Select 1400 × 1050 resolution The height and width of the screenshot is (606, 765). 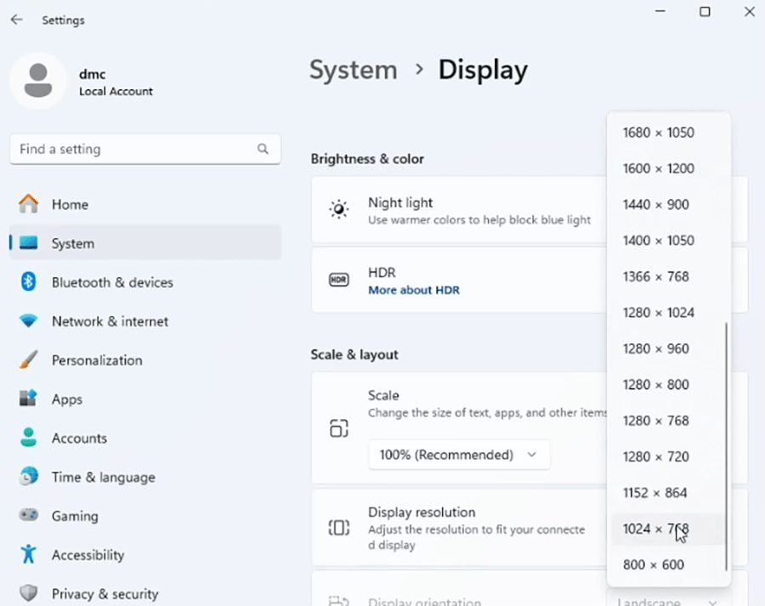click(x=668, y=241)
